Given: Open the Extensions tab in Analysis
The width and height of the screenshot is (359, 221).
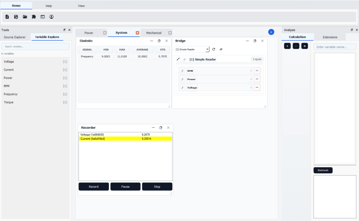Looking at the screenshot, I should [330, 37].
